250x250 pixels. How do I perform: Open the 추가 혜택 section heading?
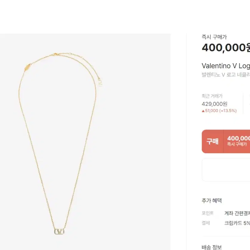pyautogui.click(x=212, y=201)
